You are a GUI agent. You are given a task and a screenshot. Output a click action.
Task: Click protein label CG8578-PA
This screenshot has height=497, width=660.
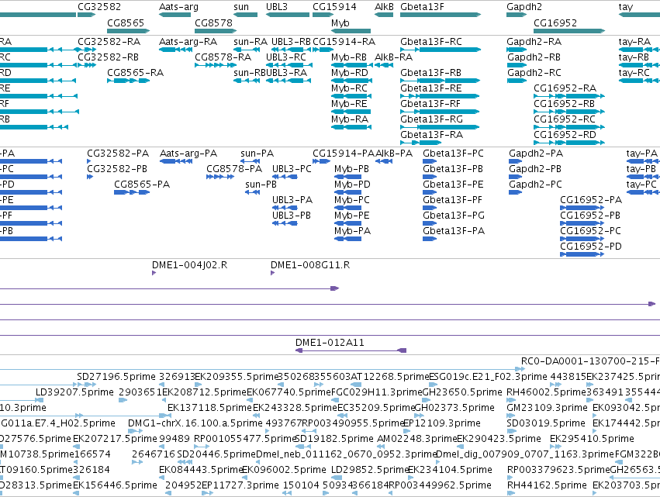click(234, 169)
